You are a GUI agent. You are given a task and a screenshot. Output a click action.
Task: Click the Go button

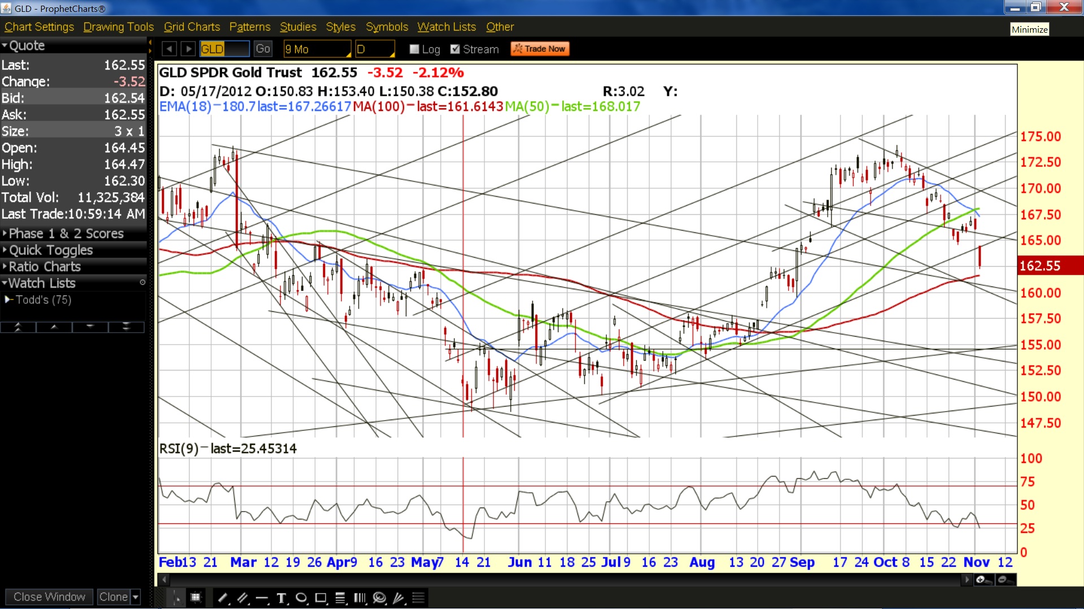[263, 49]
